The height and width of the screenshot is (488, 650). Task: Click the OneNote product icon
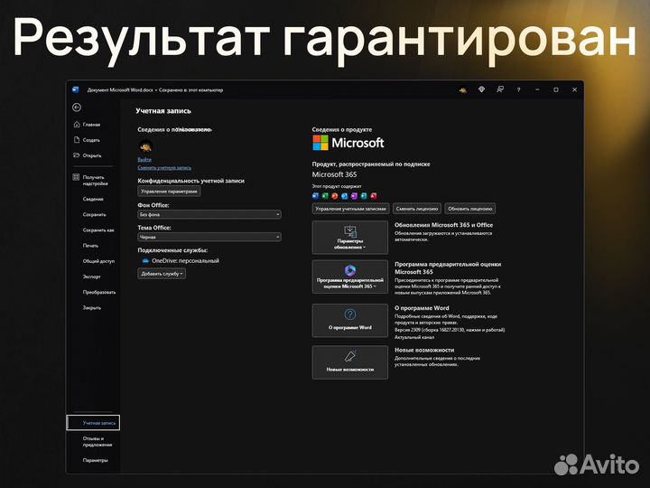pos(354,196)
